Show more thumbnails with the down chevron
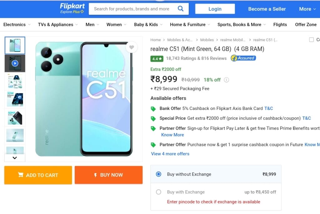 point(15,158)
